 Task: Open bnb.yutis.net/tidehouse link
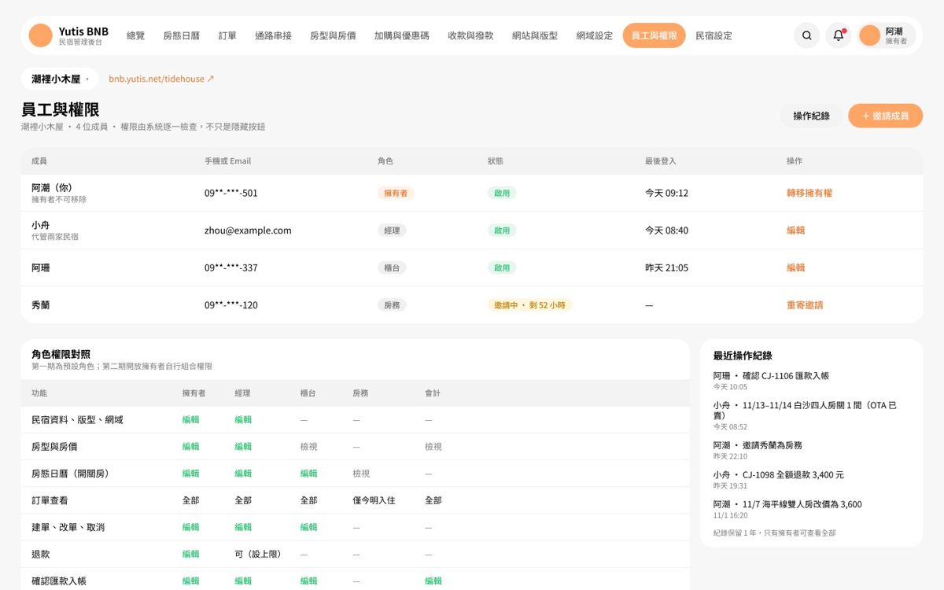pos(161,79)
